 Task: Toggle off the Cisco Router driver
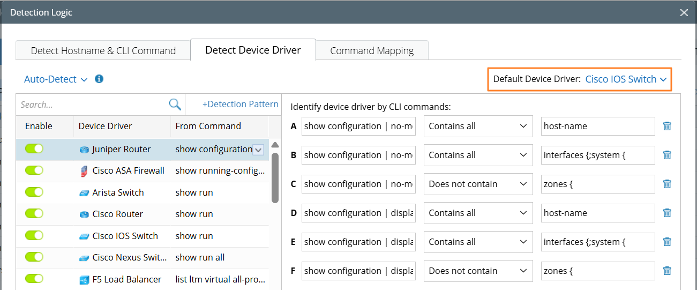[34, 214]
